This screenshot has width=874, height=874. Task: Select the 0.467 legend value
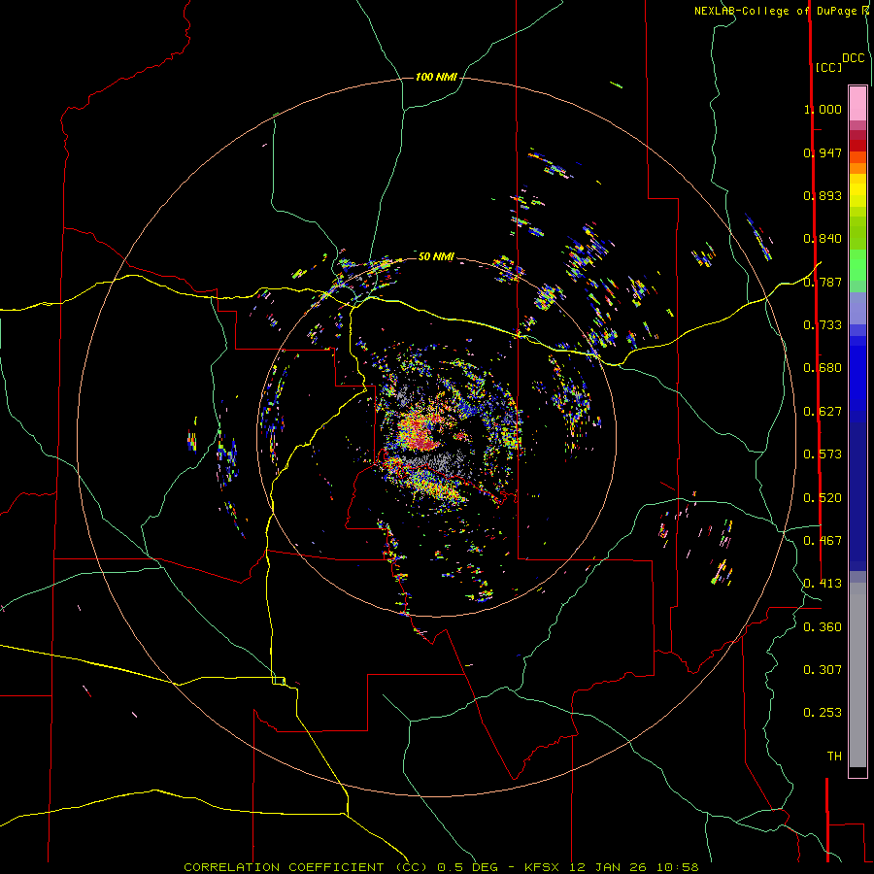pyautogui.click(x=823, y=541)
